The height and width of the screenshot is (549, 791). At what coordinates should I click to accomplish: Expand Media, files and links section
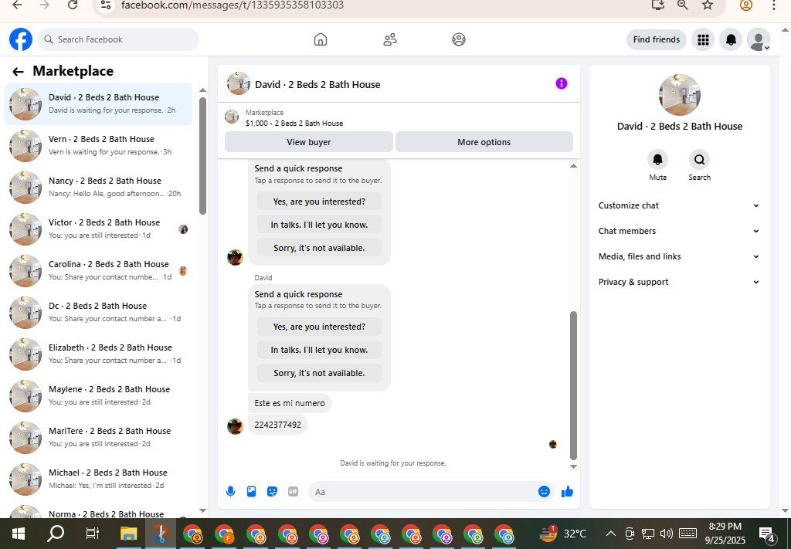click(679, 256)
